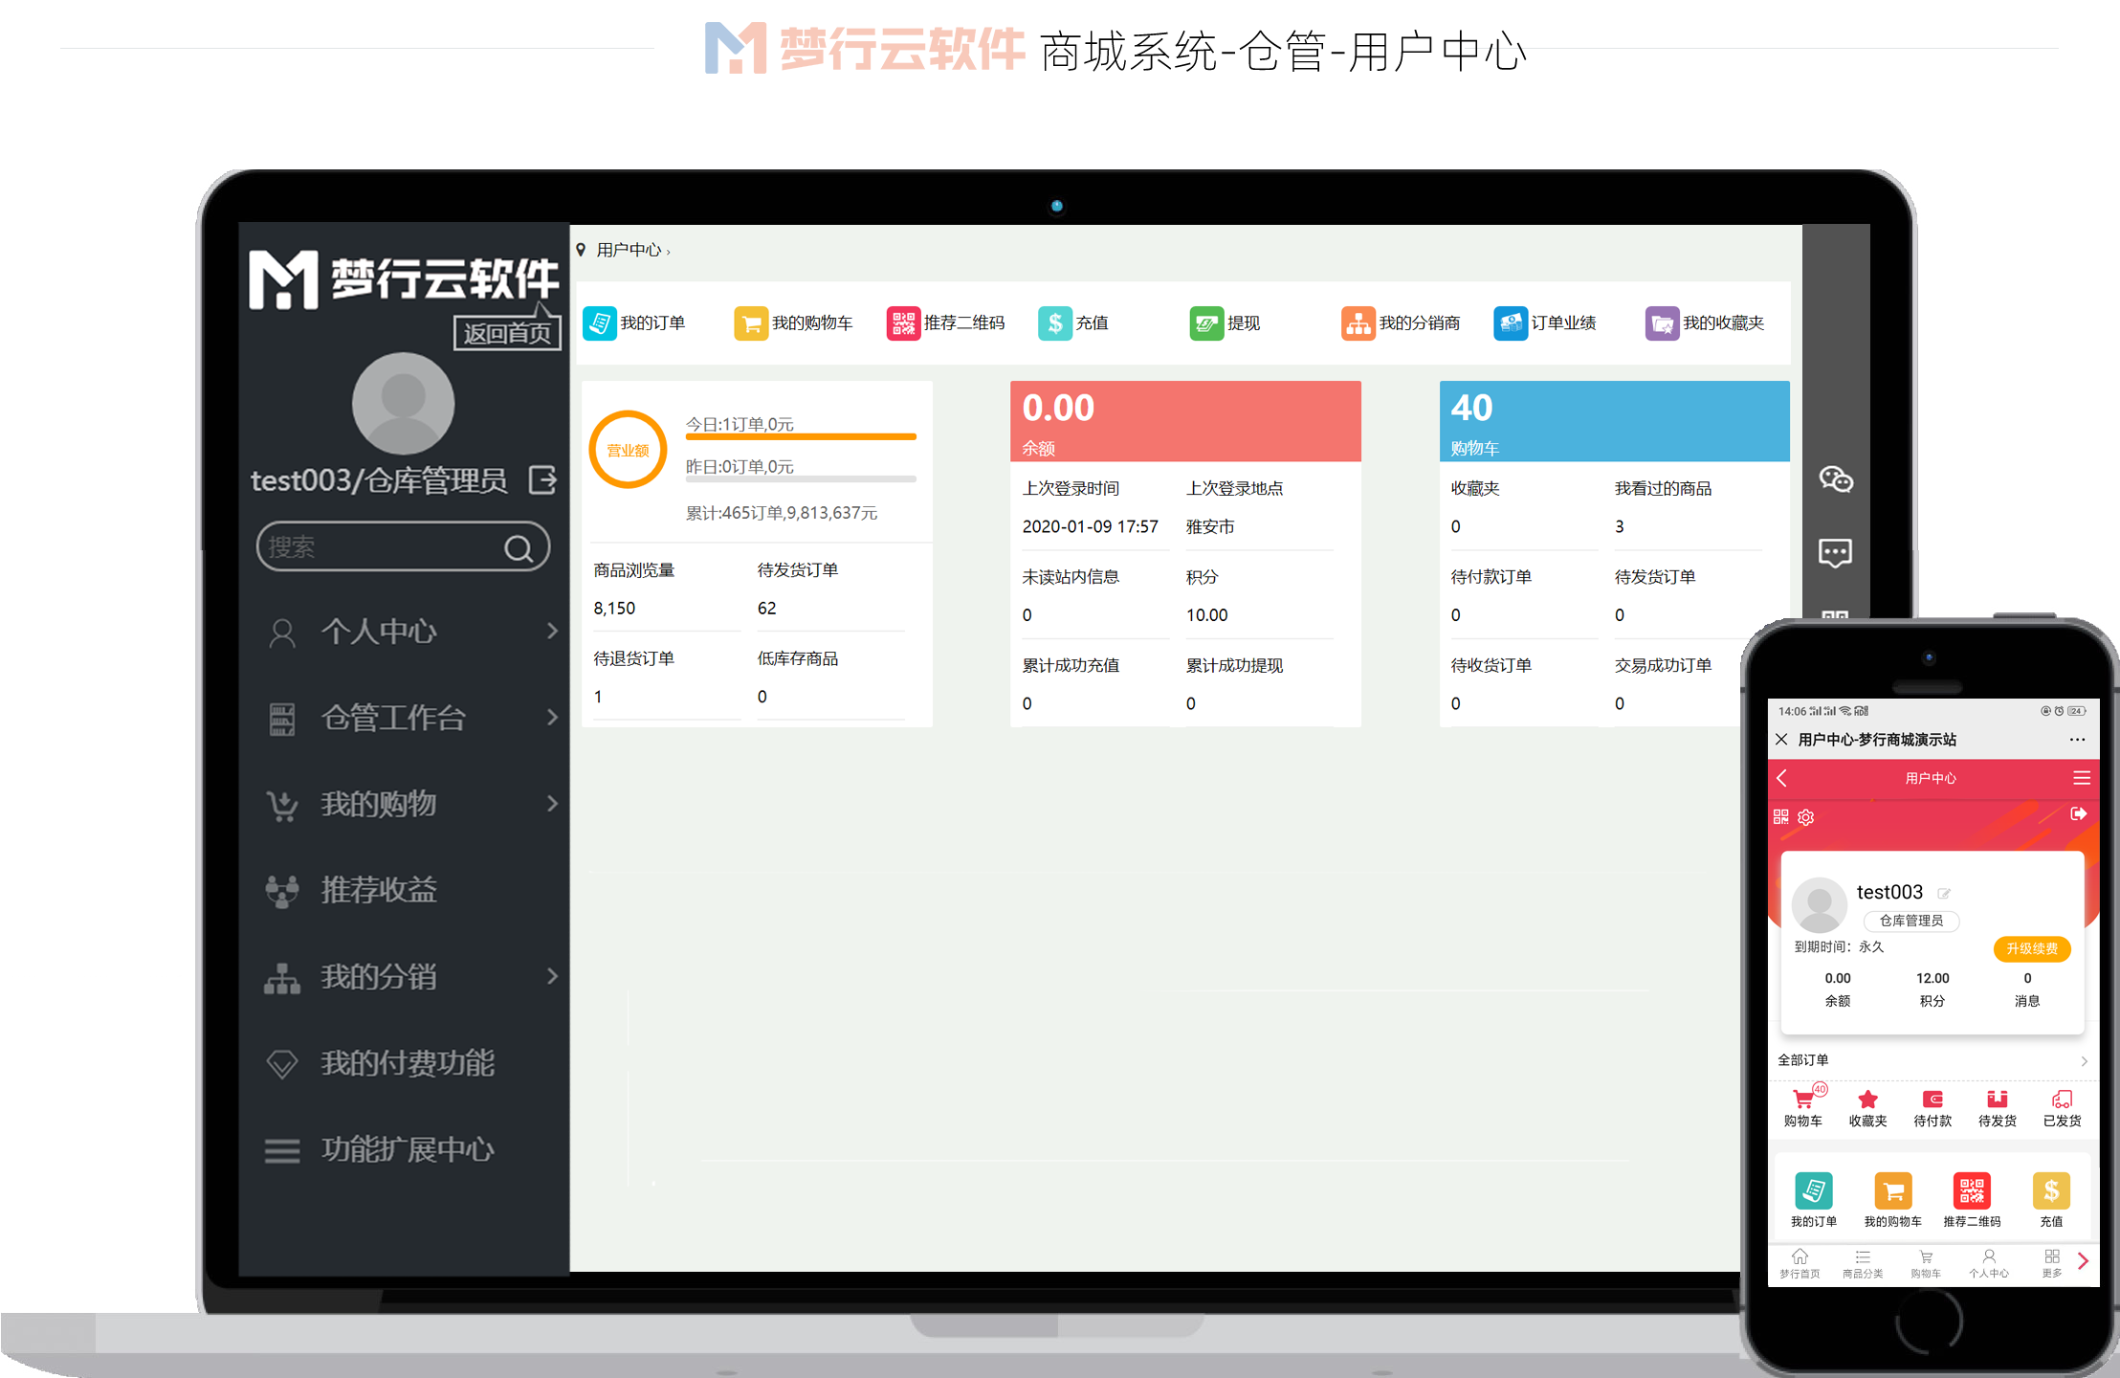Image resolution: width=2120 pixels, height=1378 pixels.
Task: Tap the 12.00 积分 value on phone
Action: point(1932,978)
